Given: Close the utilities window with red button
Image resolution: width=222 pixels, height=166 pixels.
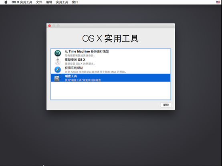Looking at the screenshot, I should click(49, 26).
